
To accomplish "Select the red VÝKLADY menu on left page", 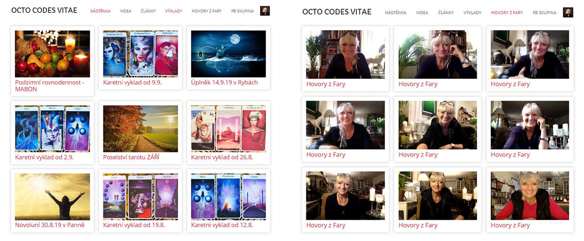I will click(x=174, y=11).
